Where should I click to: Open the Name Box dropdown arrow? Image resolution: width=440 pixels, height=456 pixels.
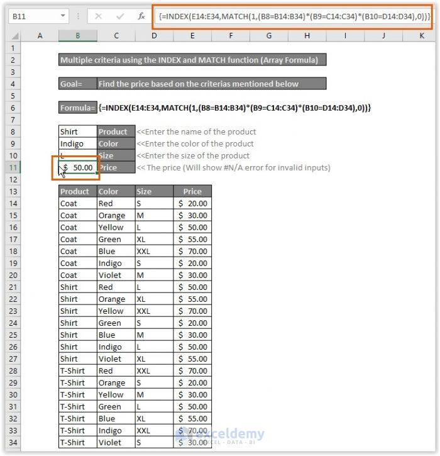pos(63,16)
